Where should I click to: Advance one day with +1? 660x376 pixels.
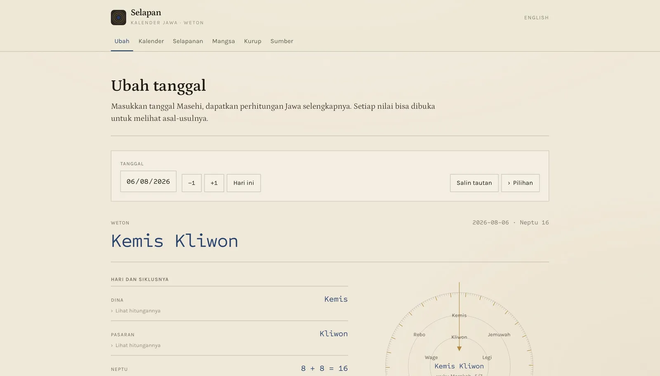tap(214, 183)
